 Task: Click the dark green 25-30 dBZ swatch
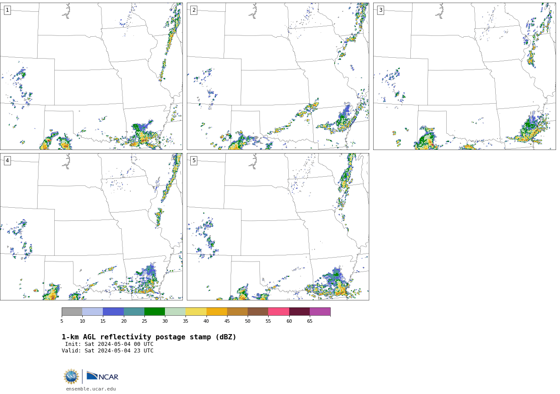click(154, 312)
